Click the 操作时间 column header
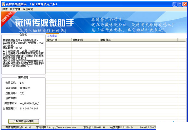 [x=58, y=40]
